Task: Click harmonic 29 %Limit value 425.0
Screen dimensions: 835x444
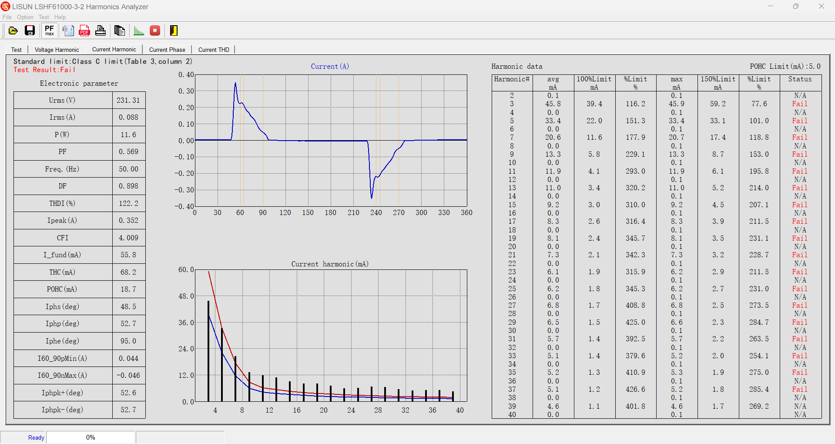Action: tap(635, 322)
